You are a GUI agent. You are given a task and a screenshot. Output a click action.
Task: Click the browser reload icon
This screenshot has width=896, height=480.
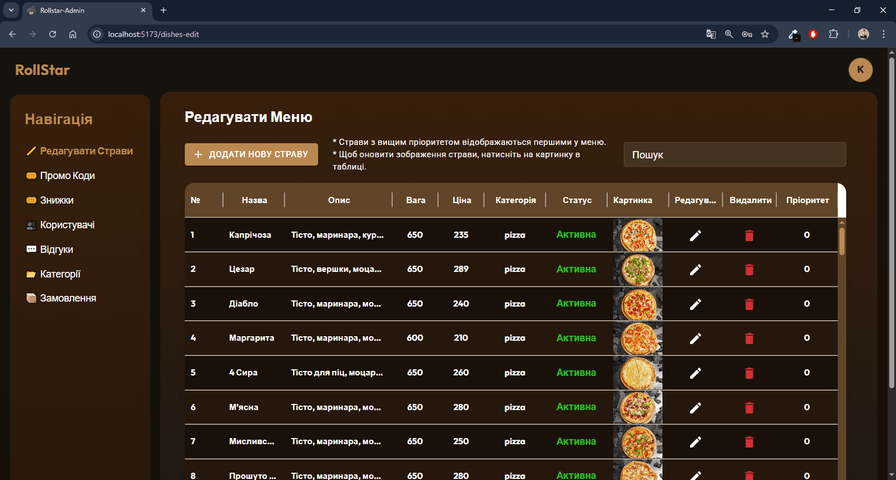click(53, 34)
